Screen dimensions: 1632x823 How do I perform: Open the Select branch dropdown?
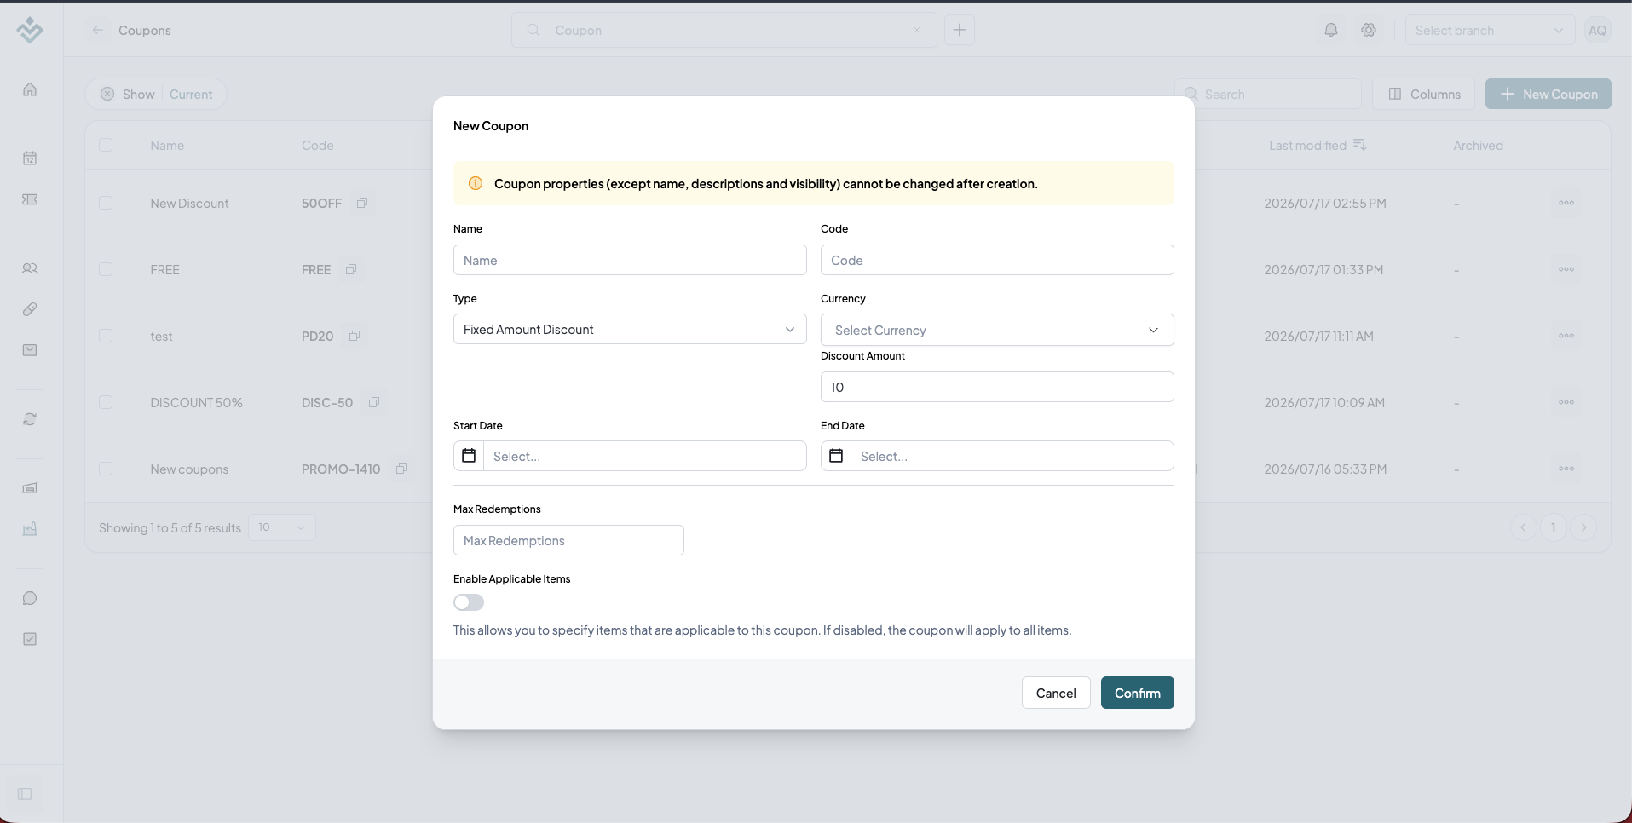(1490, 30)
